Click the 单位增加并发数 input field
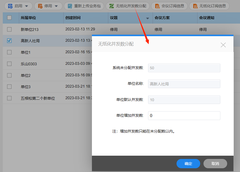This screenshot has width=240, height=172. 184,116
